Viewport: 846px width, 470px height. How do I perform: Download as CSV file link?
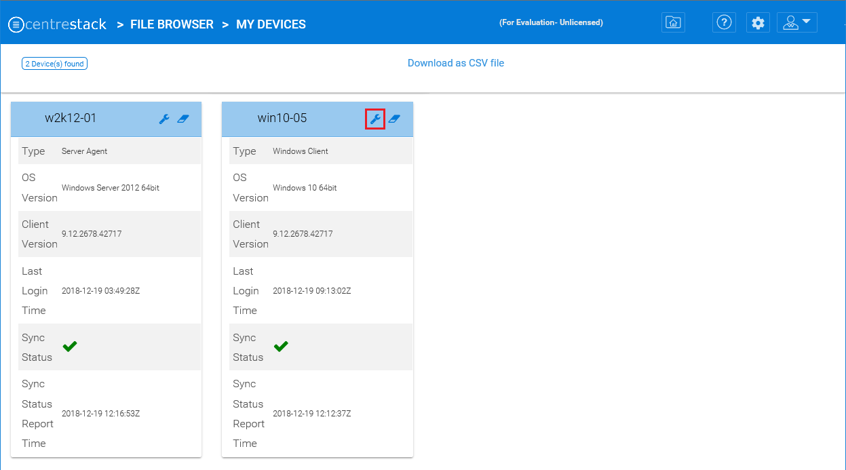[x=456, y=63]
